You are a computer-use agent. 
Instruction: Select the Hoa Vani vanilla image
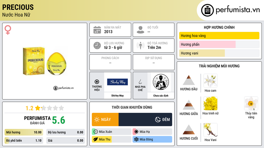point(210,130)
